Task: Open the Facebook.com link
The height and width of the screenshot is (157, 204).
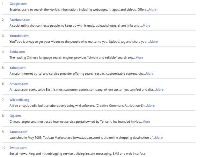Action: click(x=20, y=20)
